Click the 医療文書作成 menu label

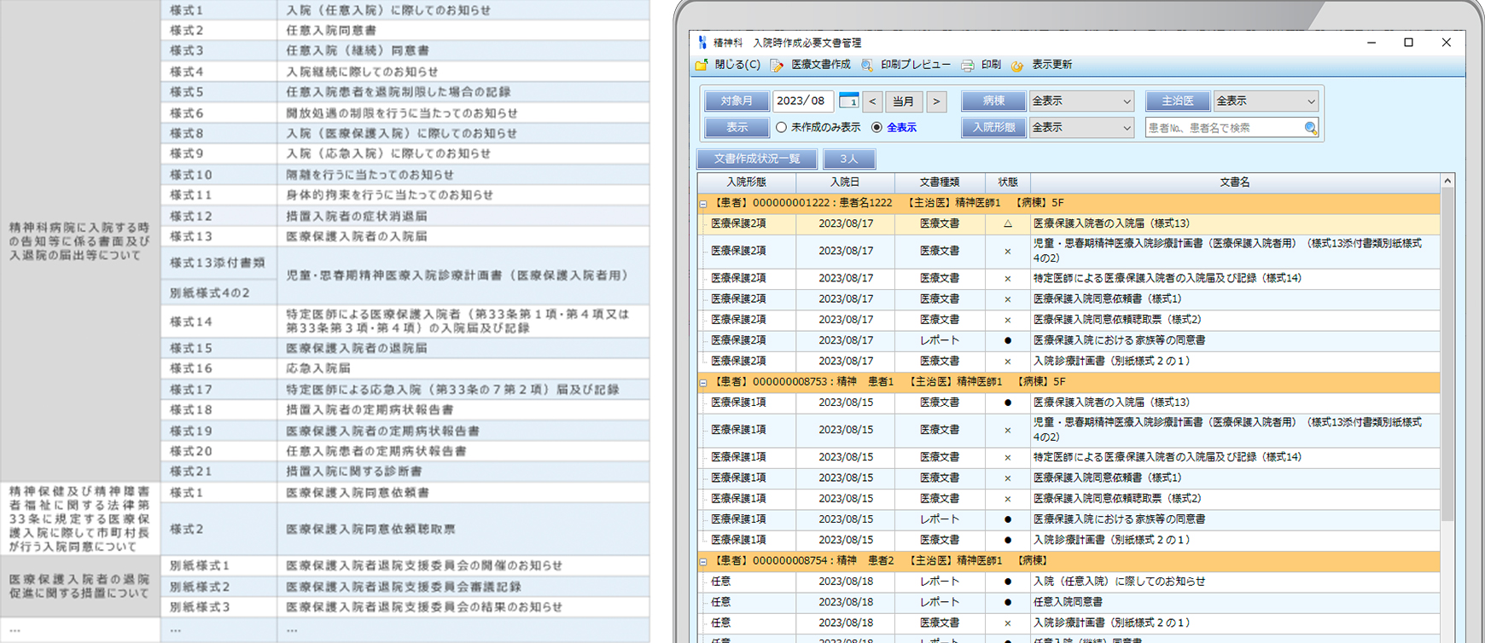pos(821,65)
